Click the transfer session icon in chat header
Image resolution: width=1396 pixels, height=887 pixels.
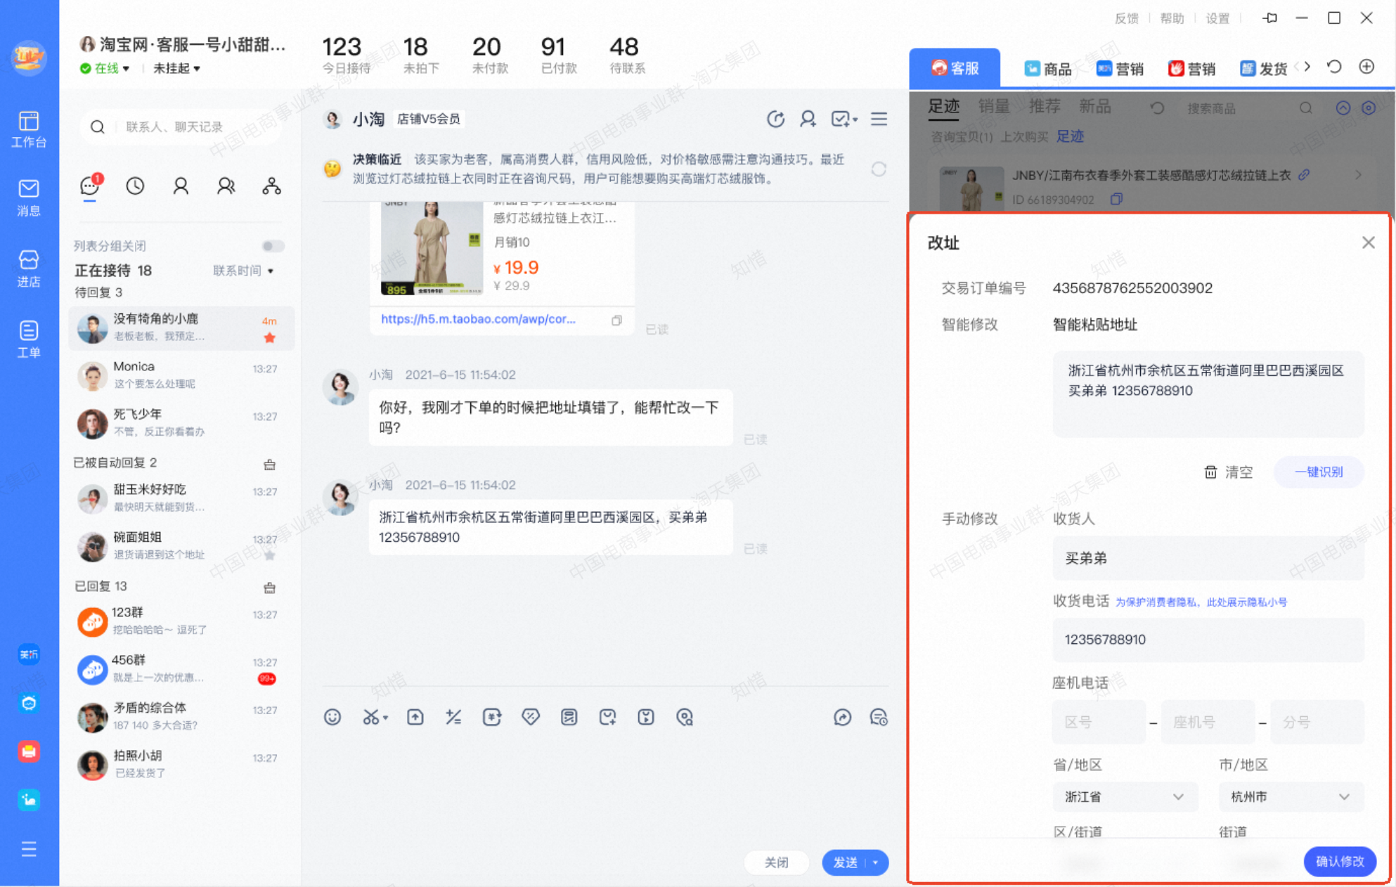(x=775, y=119)
